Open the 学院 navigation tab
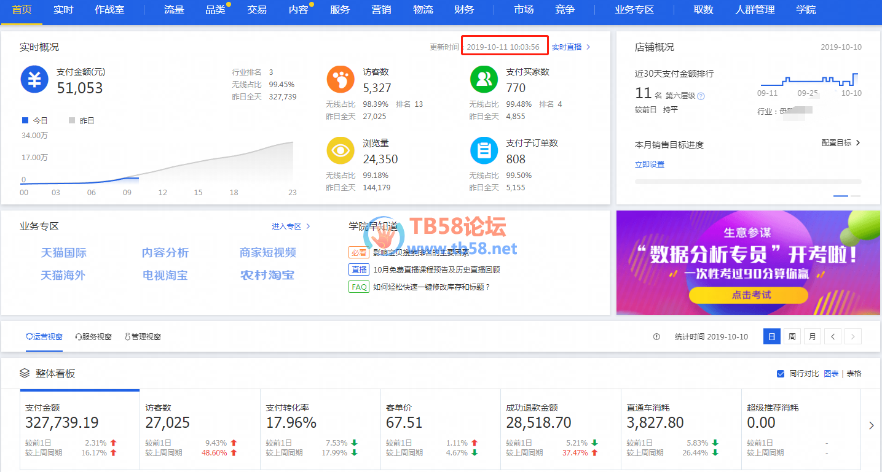 click(x=806, y=10)
